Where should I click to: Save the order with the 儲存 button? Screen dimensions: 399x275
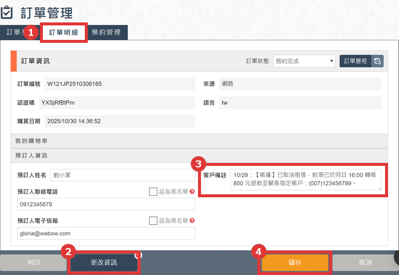click(x=295, y=263)
